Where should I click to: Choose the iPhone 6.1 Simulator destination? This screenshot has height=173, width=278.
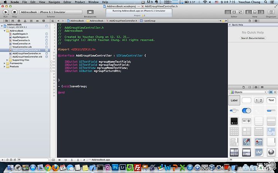(x=53, y=12)
